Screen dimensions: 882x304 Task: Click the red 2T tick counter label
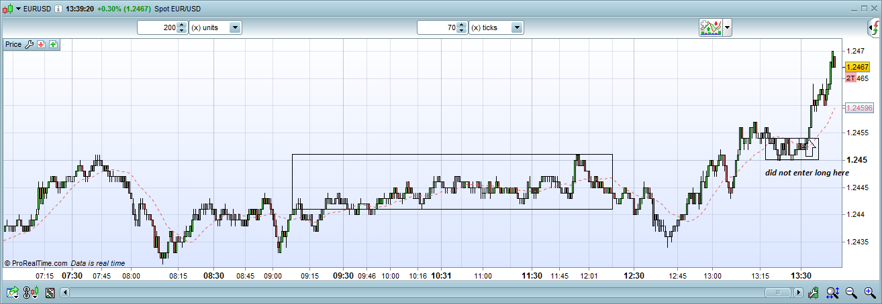pos(851,78)
